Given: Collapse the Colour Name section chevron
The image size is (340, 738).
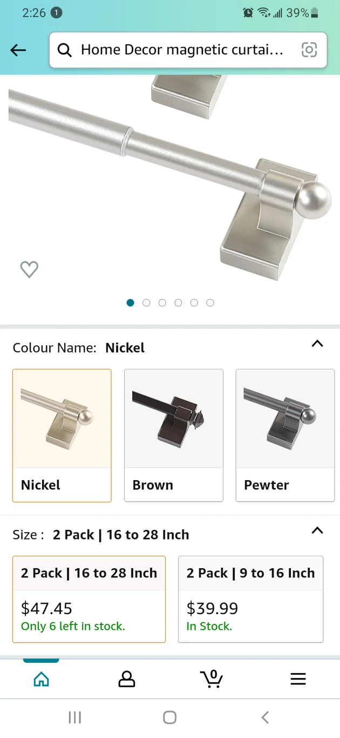Looking at the screenshot, I should (x=317, y=344).
